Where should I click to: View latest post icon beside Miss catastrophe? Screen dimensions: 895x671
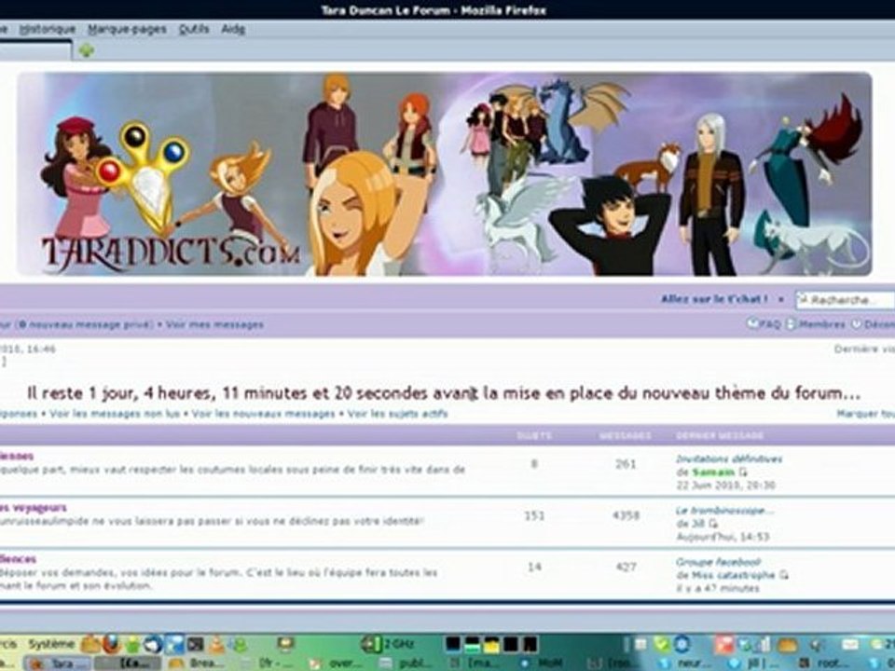[x=784, y=575]
